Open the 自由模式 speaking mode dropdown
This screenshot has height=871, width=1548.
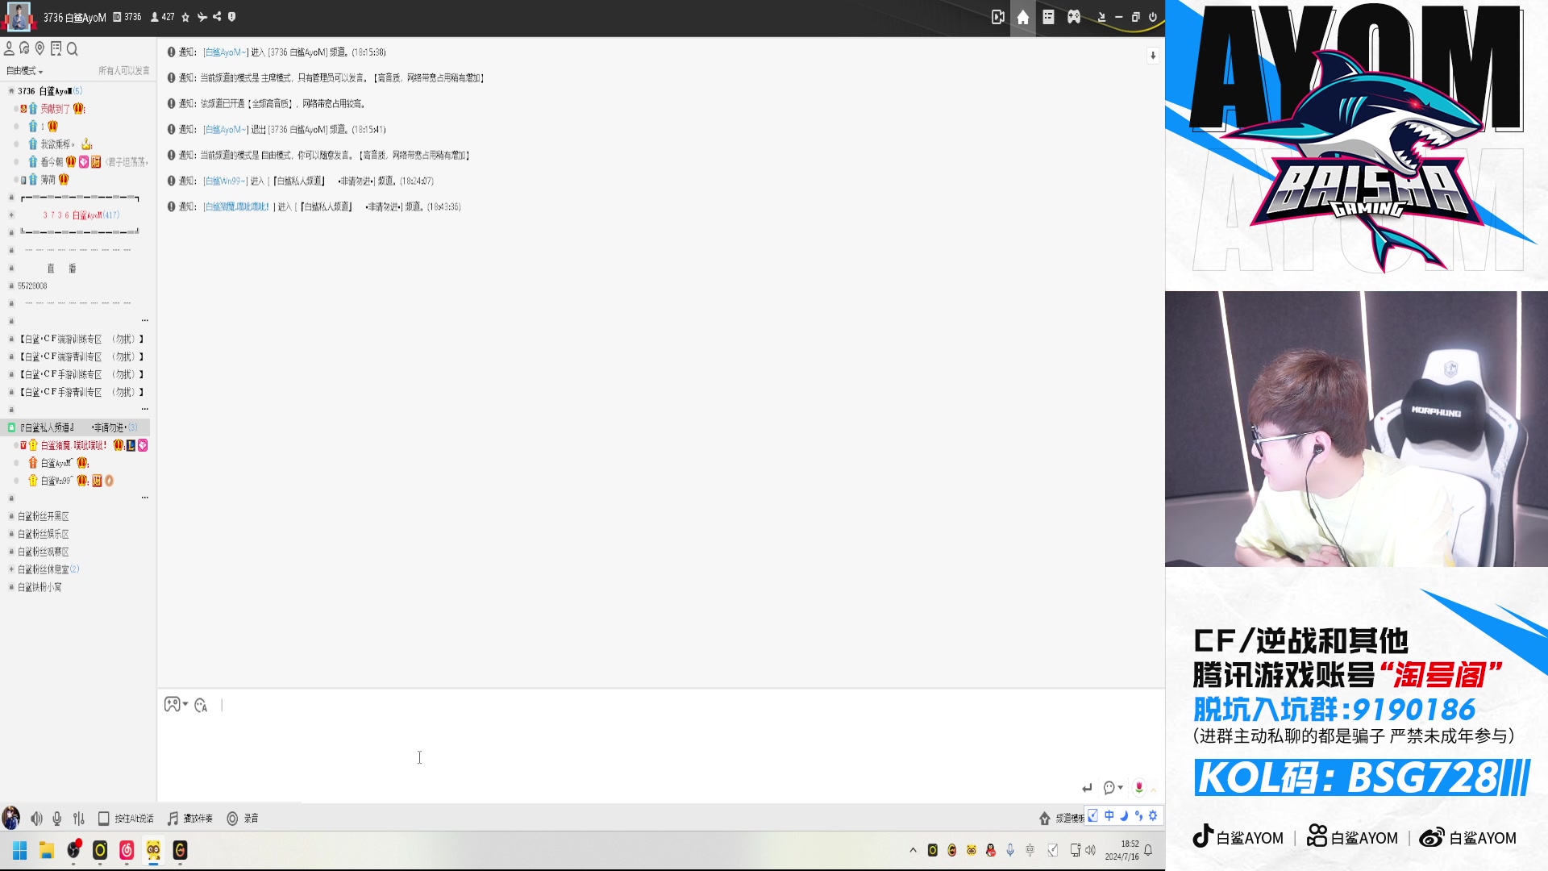(24, 71)
